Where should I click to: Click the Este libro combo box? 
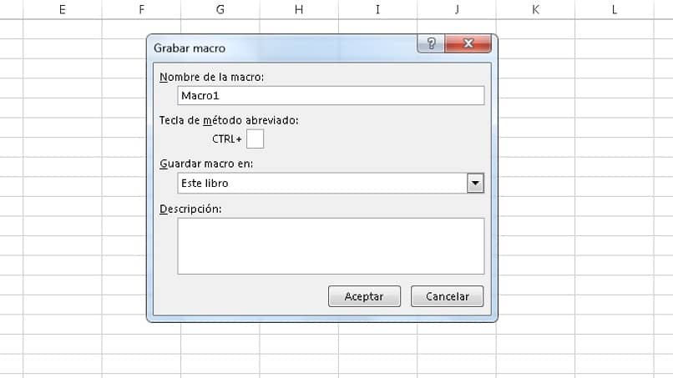pyautogui.click(x=322, y=184)
